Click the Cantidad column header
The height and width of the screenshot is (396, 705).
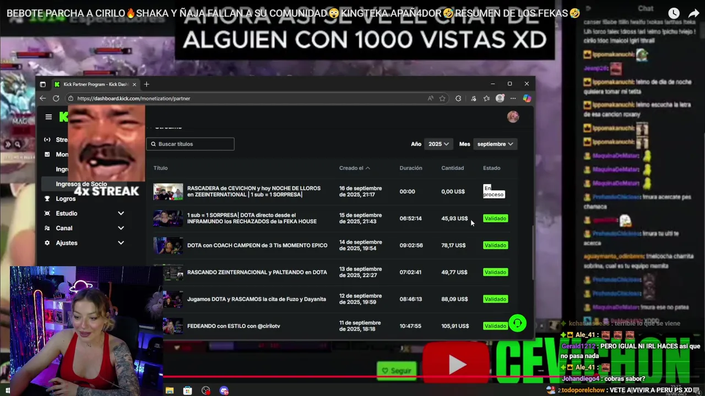pos(452,168)
